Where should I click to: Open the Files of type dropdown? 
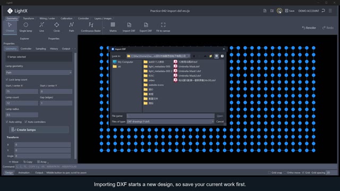(170, 121)
